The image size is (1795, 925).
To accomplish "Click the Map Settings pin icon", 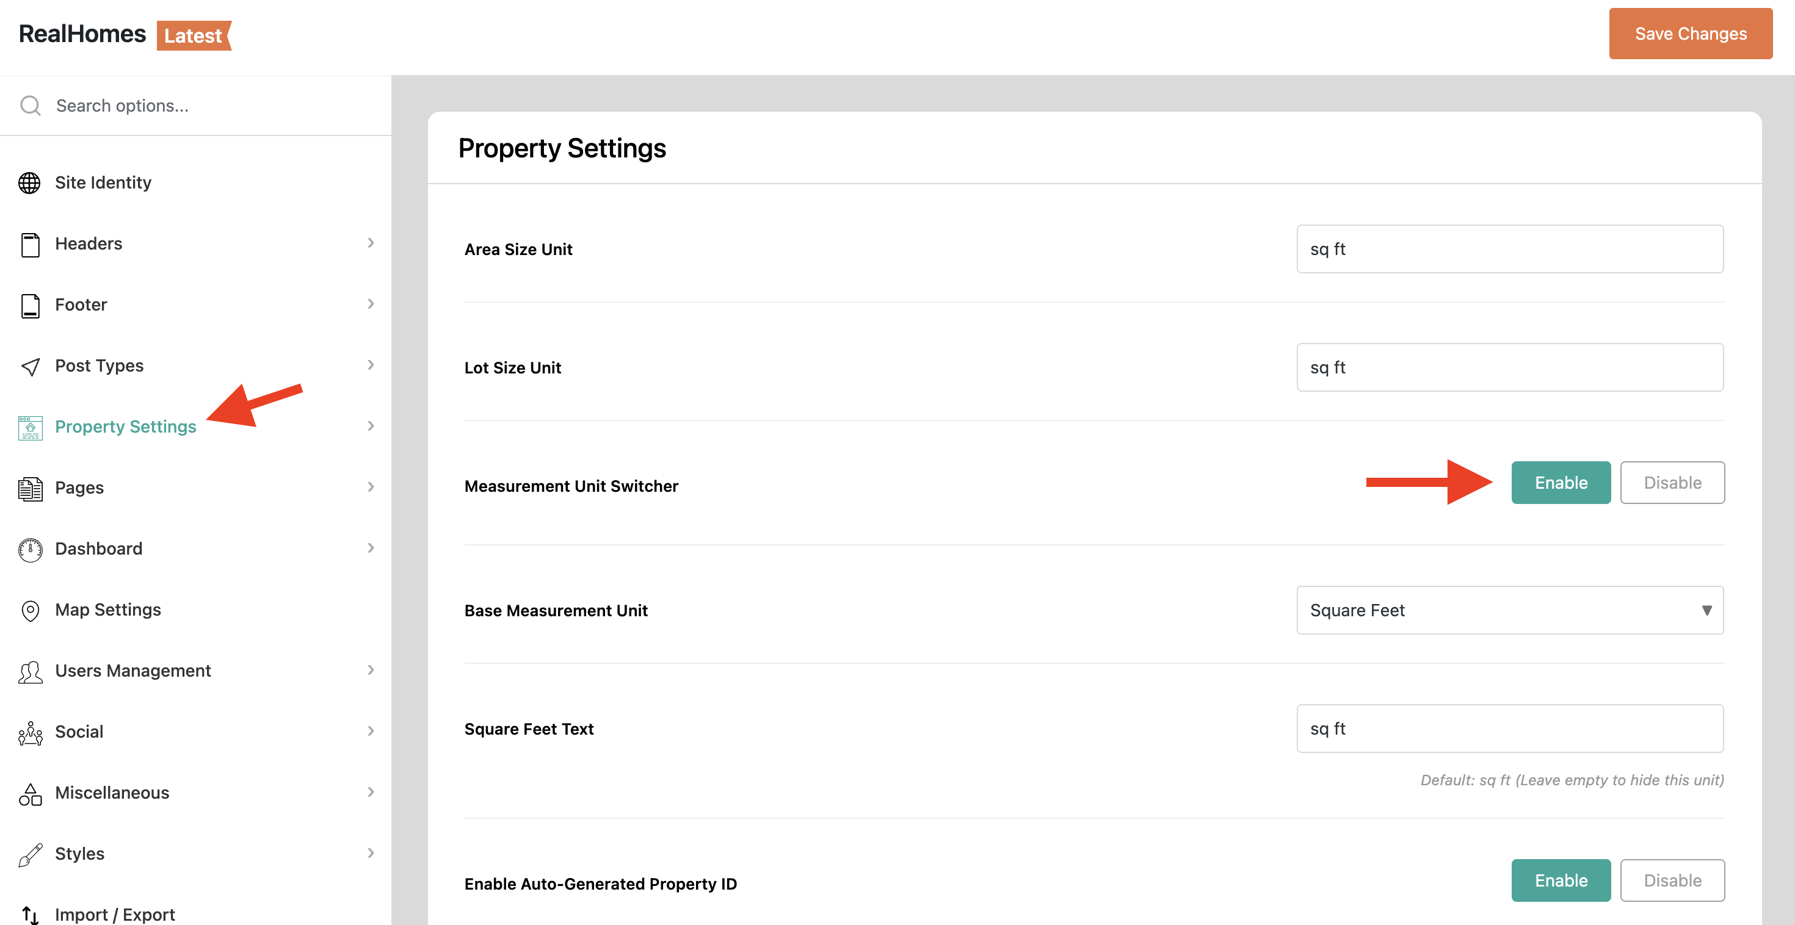I will pos(30,611).
